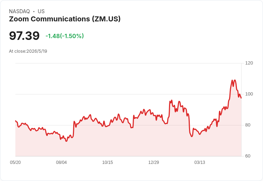Click the 120 price axis label
The image size is (263, 181).
point(249,63)
